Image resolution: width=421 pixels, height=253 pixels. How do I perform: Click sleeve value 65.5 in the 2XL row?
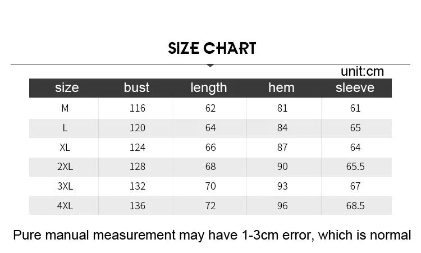(x=355, y=167)
